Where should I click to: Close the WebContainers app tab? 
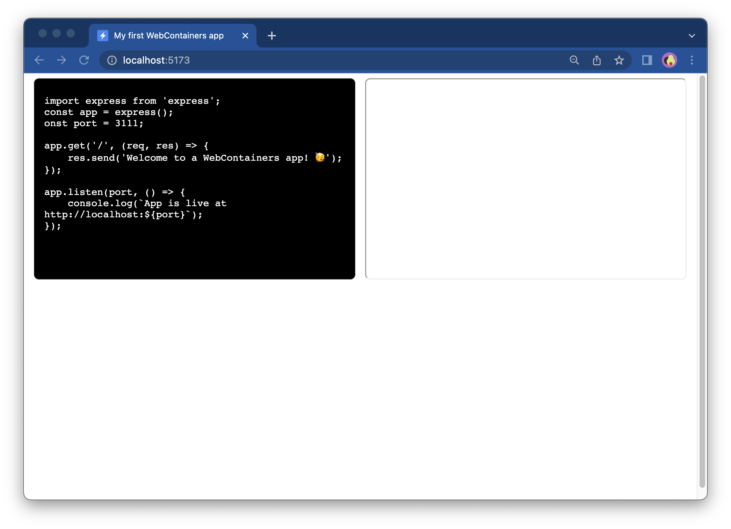pyautogui.click(x=245, y=35)
